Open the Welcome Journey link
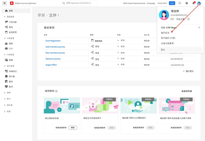Viewport: 205px width, 141px height. coord(53,59)
